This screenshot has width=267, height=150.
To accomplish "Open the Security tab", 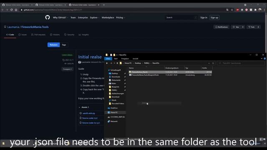I will pyautogui.click(x=69, y=35).
